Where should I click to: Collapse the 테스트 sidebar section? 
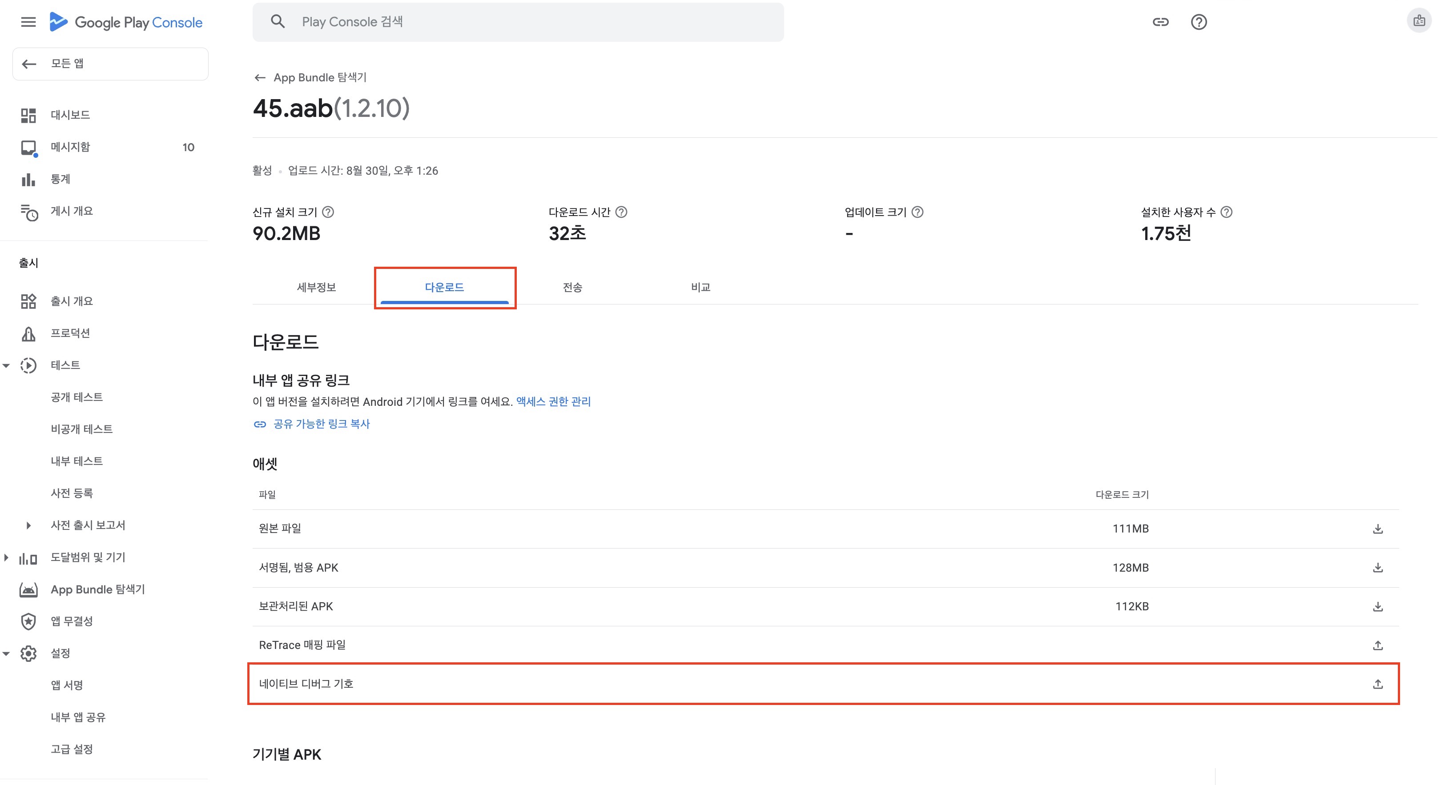(x=7, y=366)
